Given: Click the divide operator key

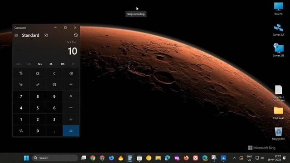Looking at the screenshot, I should point(71,85).
